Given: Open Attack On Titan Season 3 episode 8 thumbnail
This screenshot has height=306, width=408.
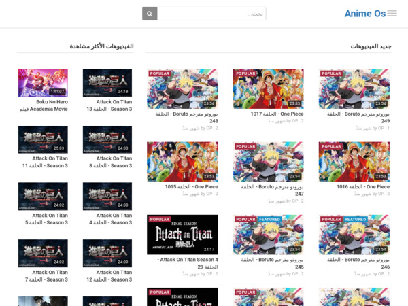Looking at the screenshot, I should coord(107,139).
